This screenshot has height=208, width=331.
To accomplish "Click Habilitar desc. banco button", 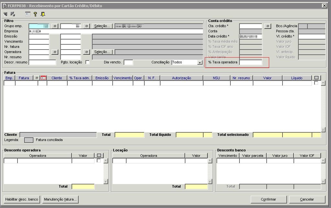I will 22,199.
